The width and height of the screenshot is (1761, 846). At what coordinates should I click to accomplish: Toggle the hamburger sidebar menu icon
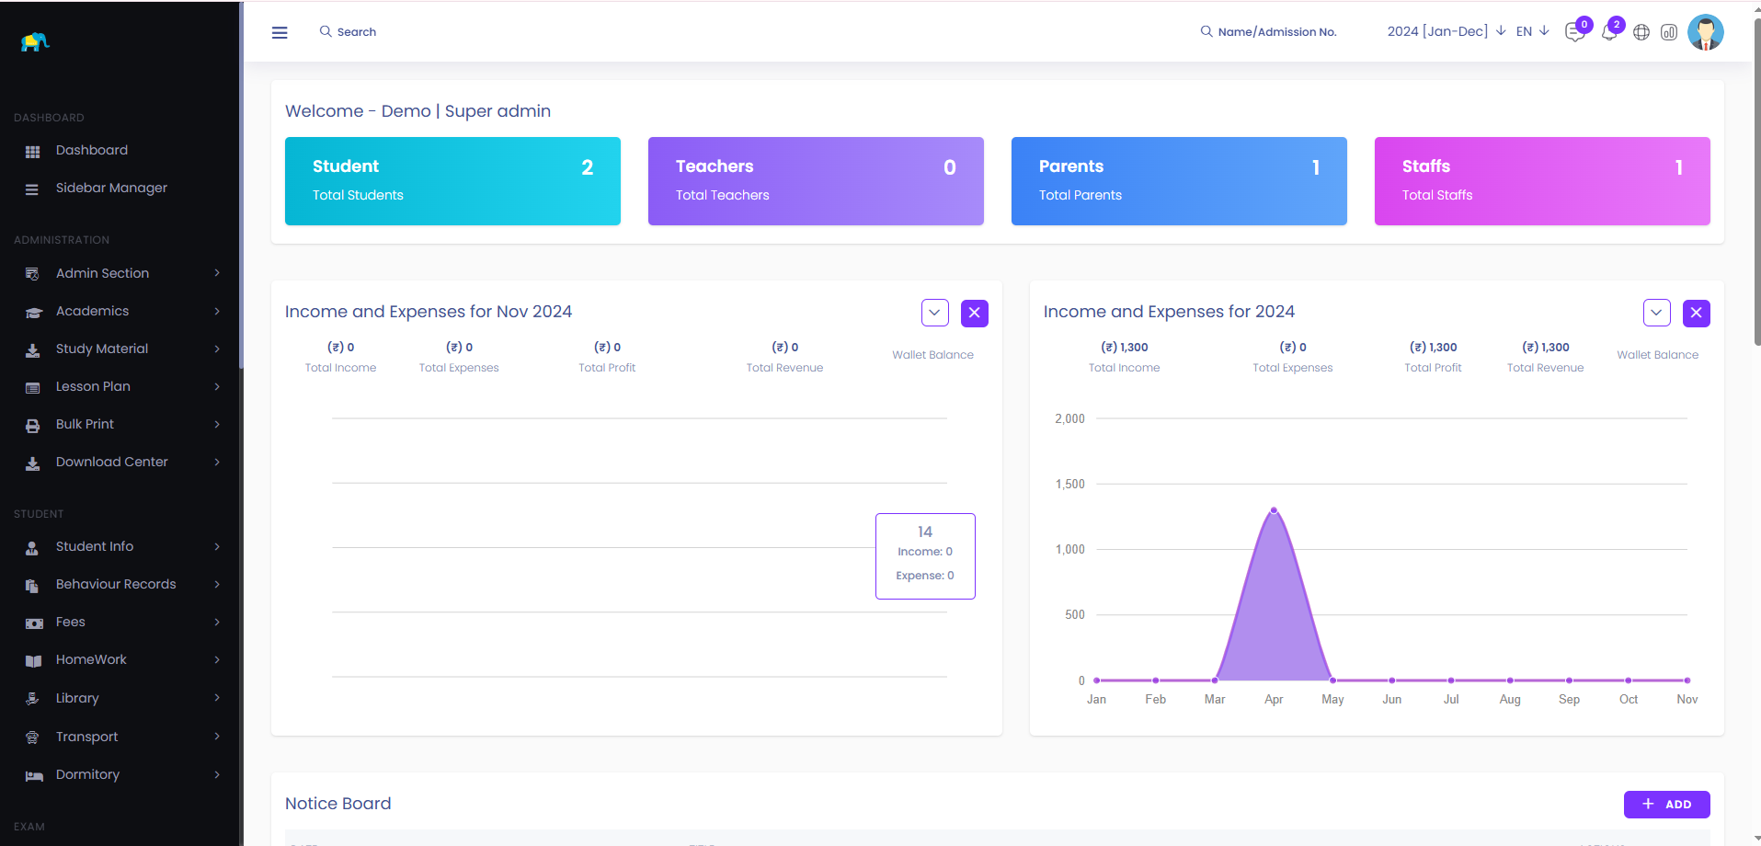point(280,32)
